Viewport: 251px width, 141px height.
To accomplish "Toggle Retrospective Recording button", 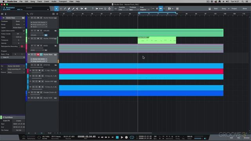I will click(x=22, y=46).
